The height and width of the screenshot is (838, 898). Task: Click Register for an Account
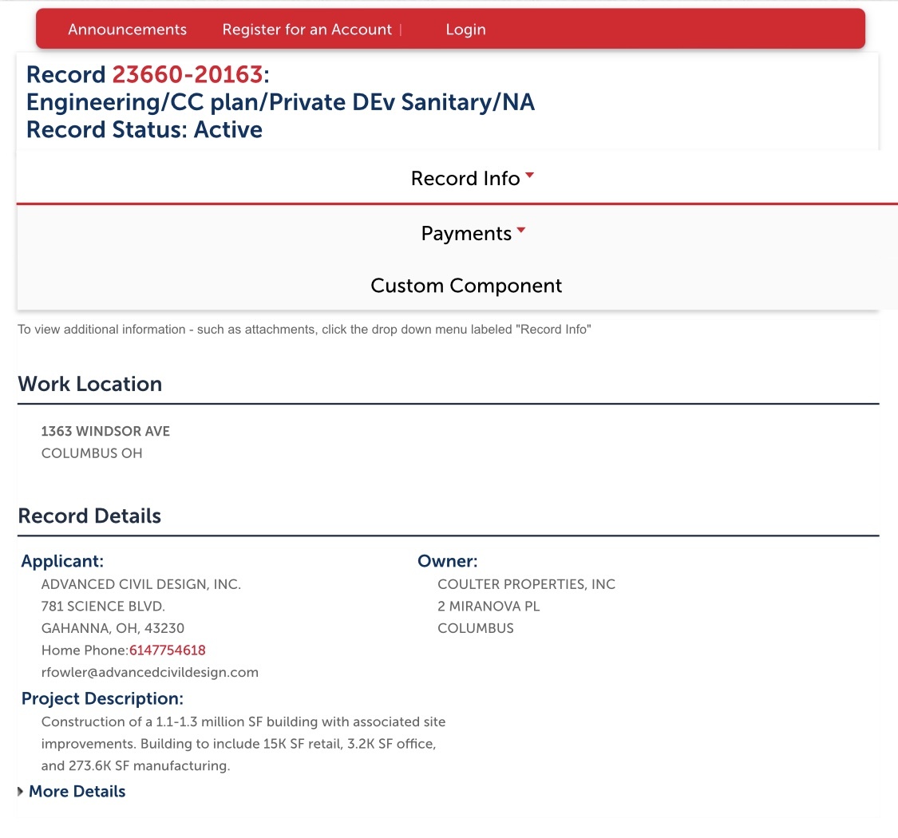tap(307, 30)
